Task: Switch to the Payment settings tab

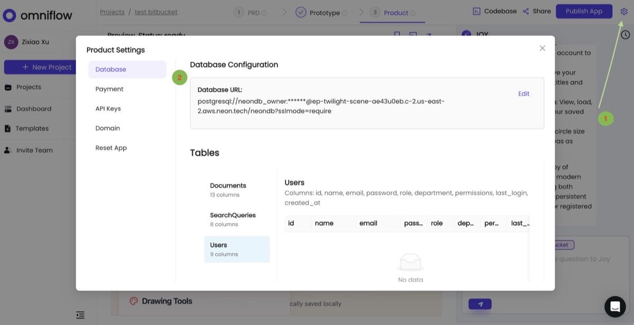Action: (109, 89)
